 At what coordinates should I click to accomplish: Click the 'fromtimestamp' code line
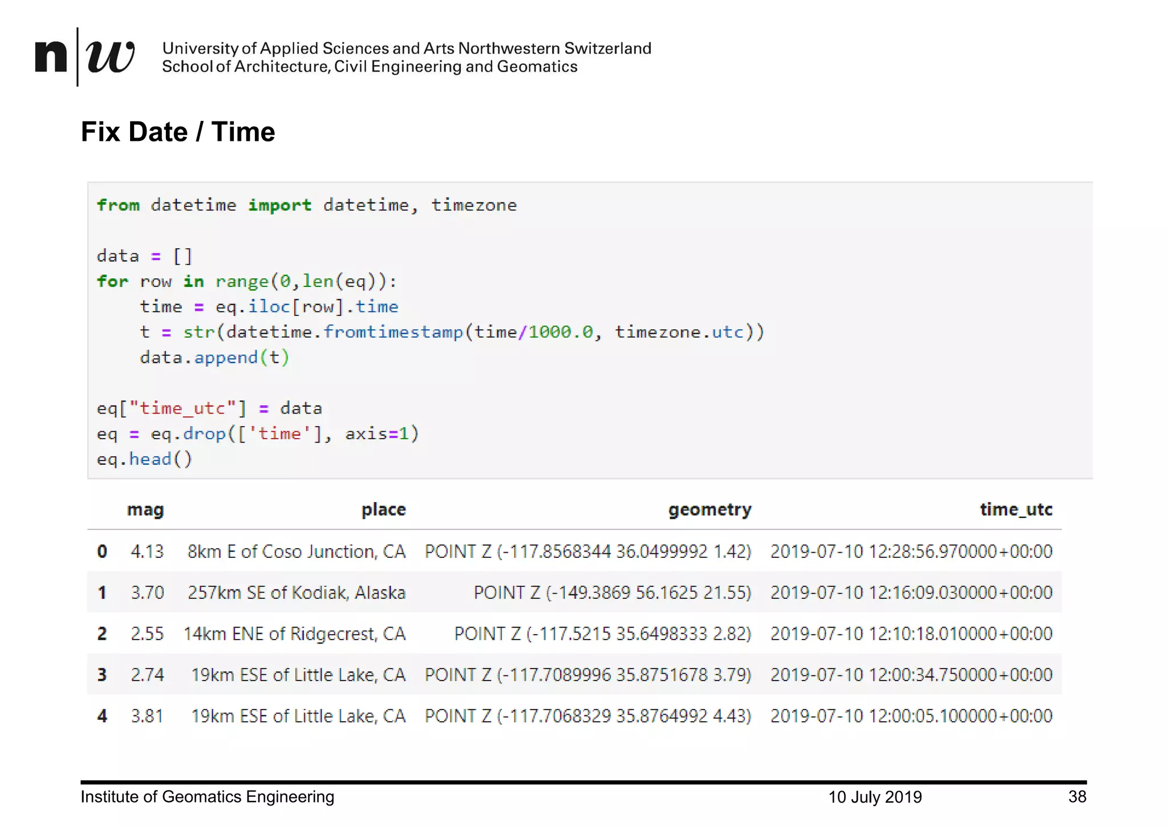coord(452,332)
